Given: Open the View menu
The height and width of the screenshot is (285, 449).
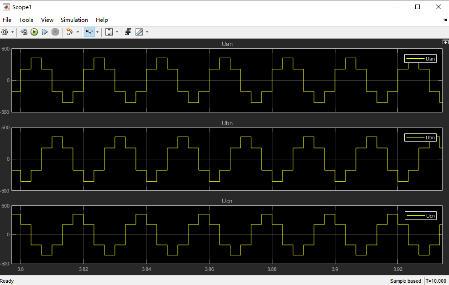Looking at the screenshot, I should (47, 20).
